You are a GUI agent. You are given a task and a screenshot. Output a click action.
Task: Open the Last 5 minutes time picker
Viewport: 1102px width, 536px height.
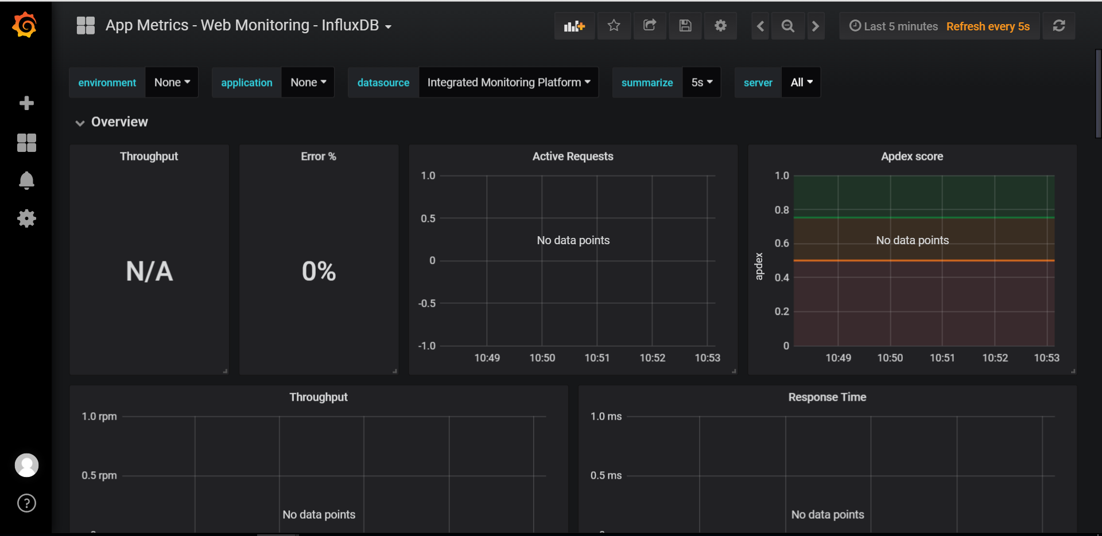pyautogui.click(x=894, y=26)
